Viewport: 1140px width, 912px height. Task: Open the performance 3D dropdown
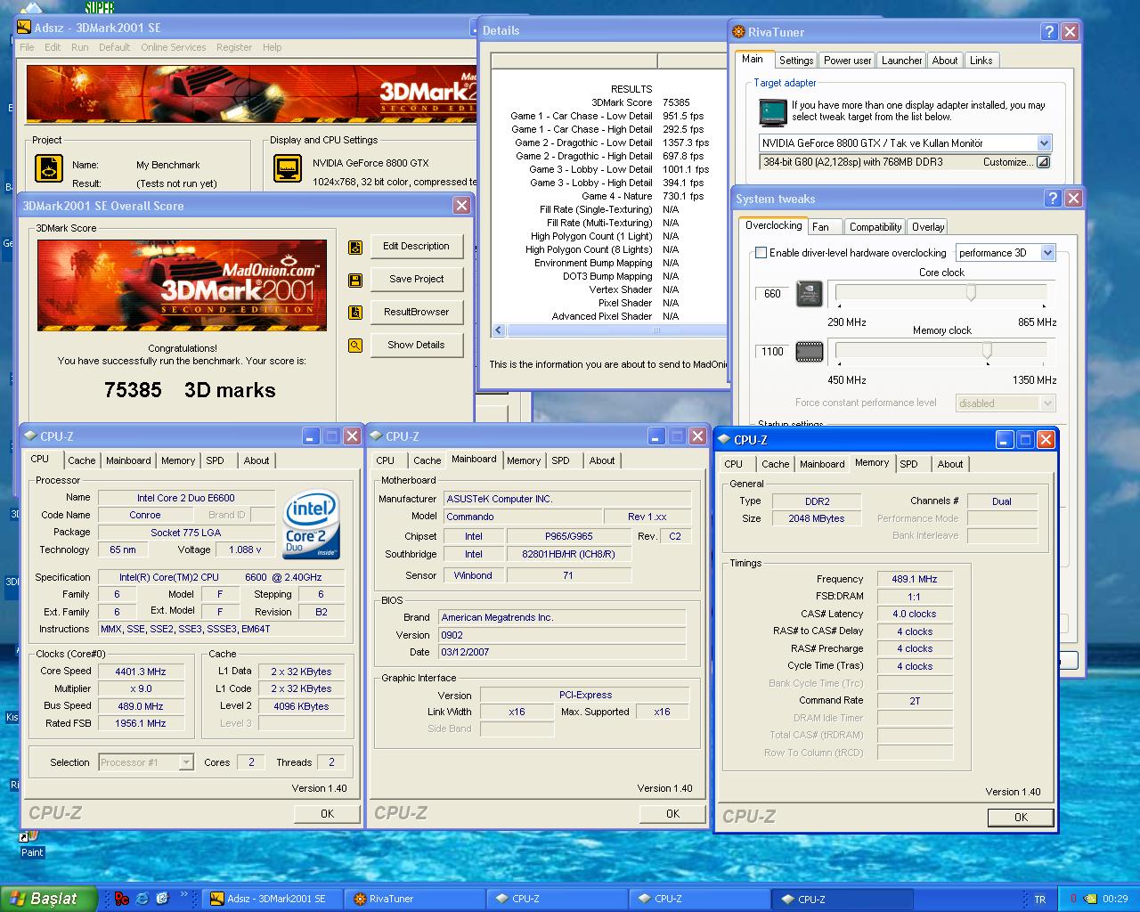[x=1047, y=253]
